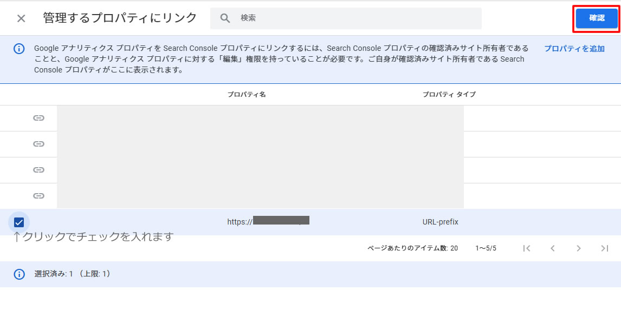Open the プロパティを追加 link
This screenshot has width=621, height=310.
click(574, 49)
